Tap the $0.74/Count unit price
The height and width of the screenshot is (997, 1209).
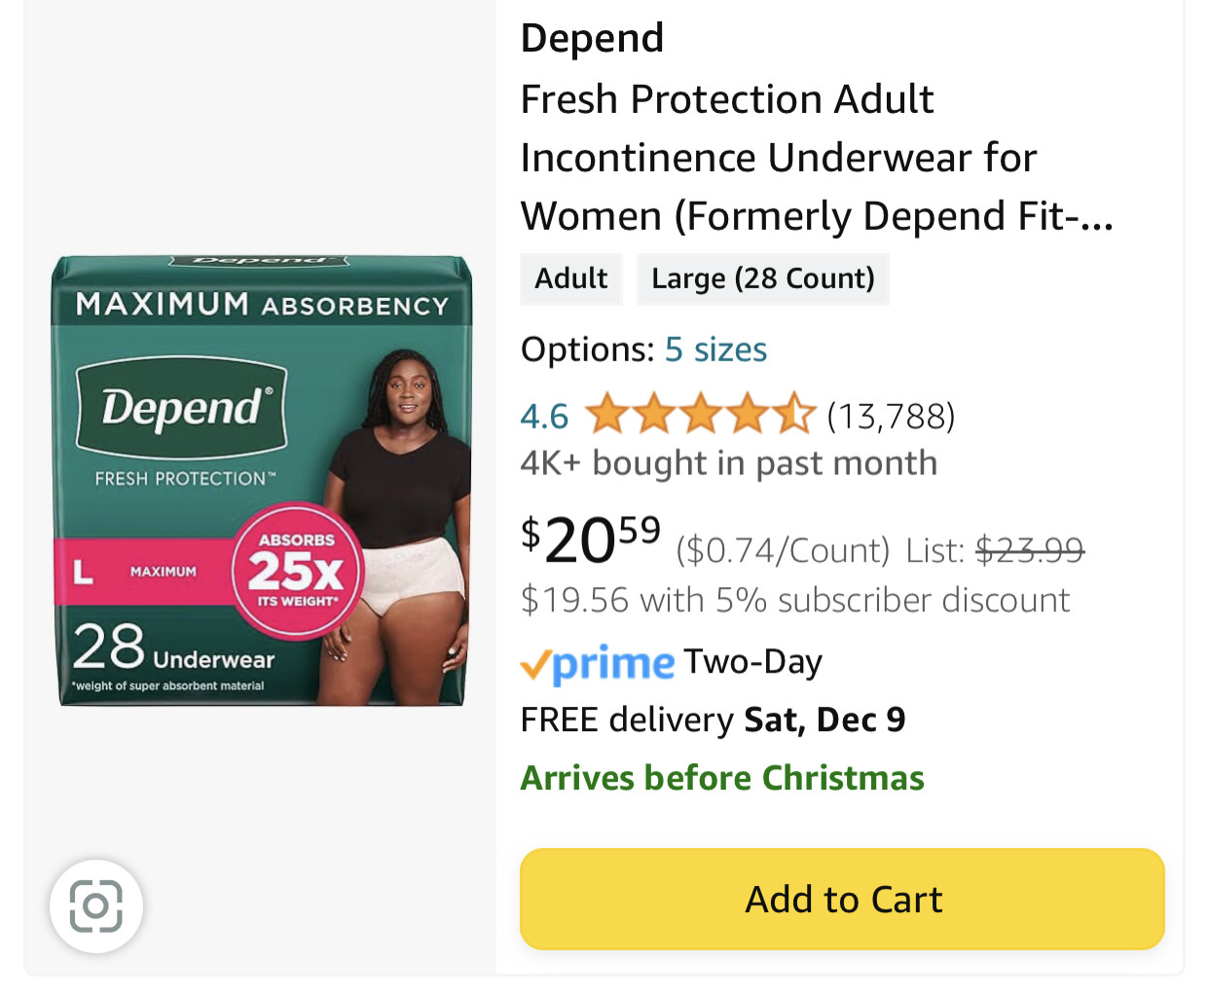click(783, 551)
